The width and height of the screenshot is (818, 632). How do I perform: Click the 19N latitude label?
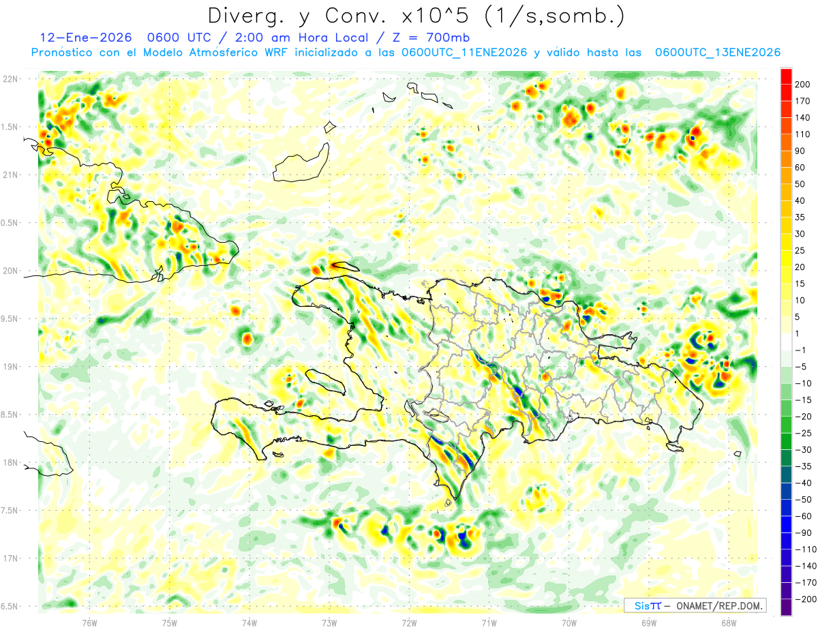click(x=10, y=366)
